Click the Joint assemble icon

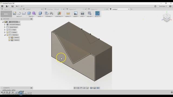point(51,13)
